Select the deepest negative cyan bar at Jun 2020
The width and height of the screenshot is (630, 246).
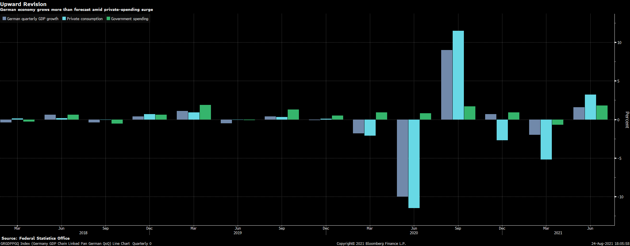pyautogui.click(x=414, y=164)
